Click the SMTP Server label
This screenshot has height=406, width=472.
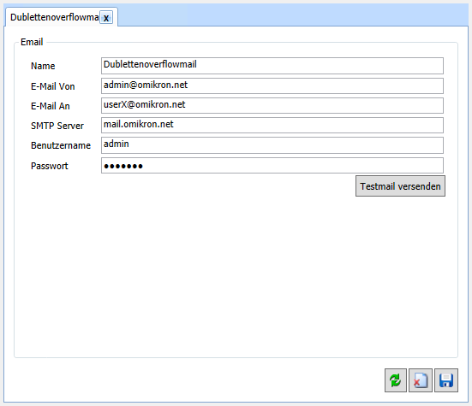[x=57, y=126]
